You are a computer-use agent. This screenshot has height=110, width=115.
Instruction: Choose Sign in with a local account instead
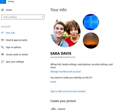[x=68, y=91]
